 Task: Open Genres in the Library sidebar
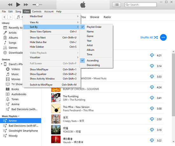tap(10, 48)
